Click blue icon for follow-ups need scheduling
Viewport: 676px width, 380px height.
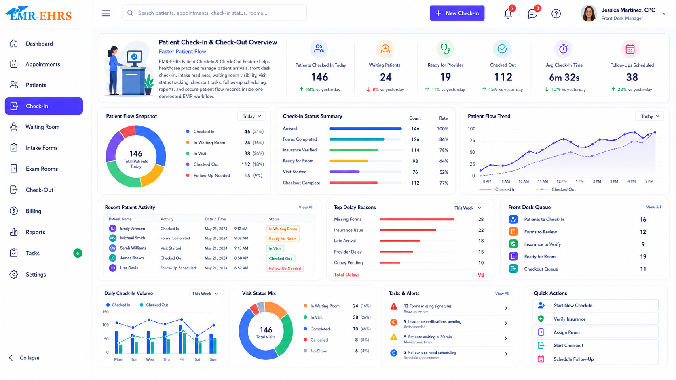[394, 353]
